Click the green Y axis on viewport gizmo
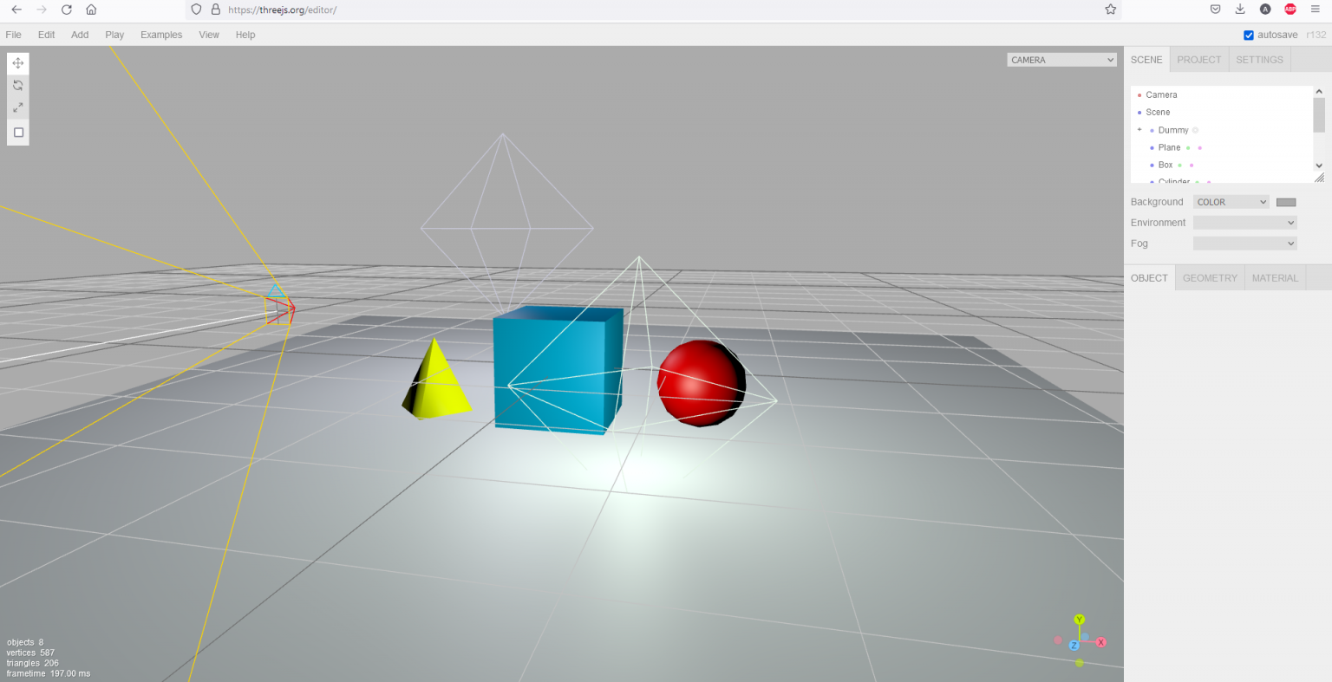 coord(1080,619)
